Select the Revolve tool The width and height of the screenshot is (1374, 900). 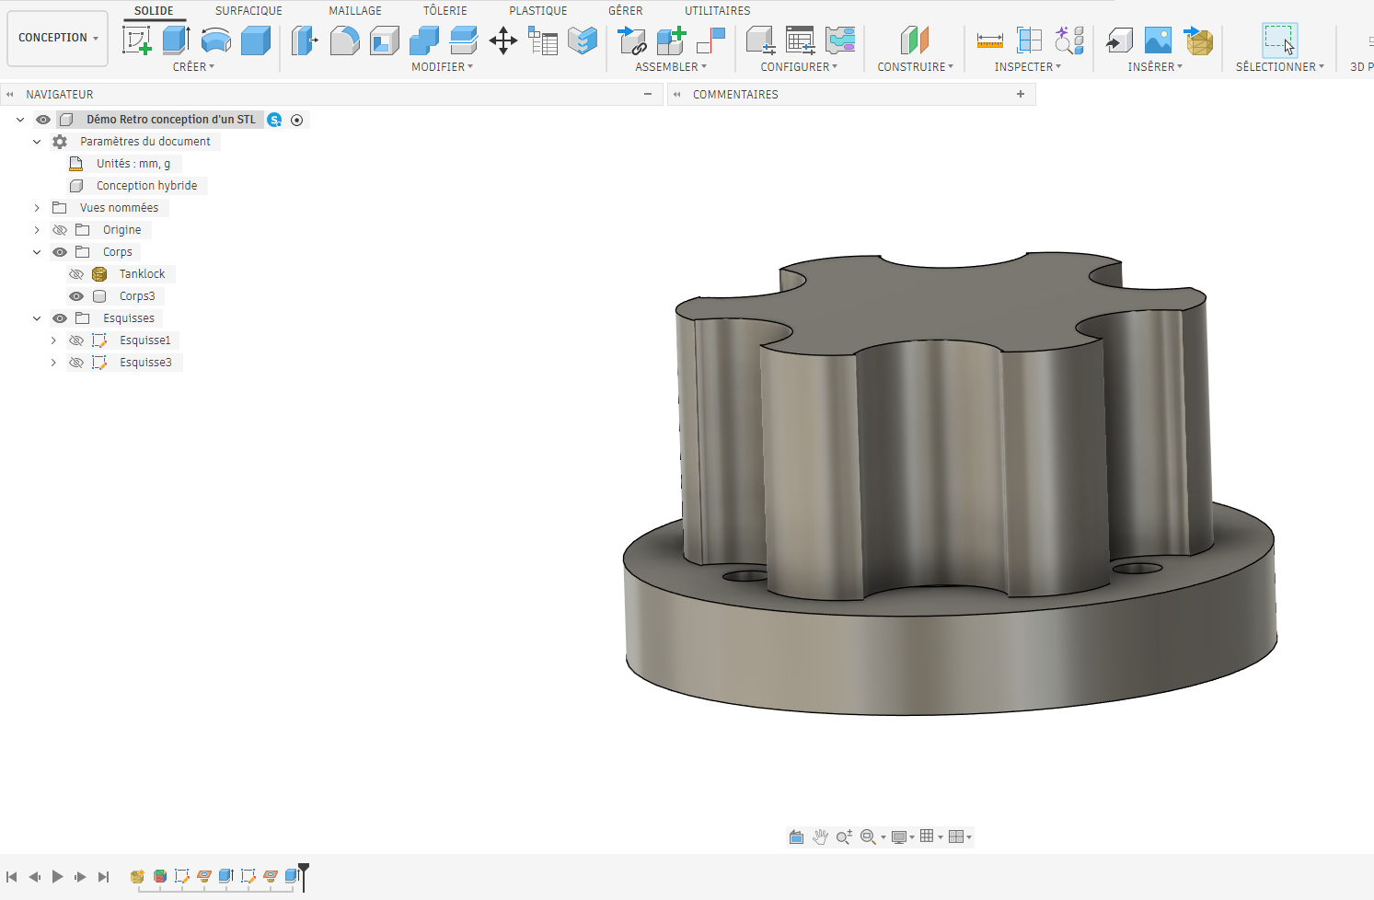216,40
